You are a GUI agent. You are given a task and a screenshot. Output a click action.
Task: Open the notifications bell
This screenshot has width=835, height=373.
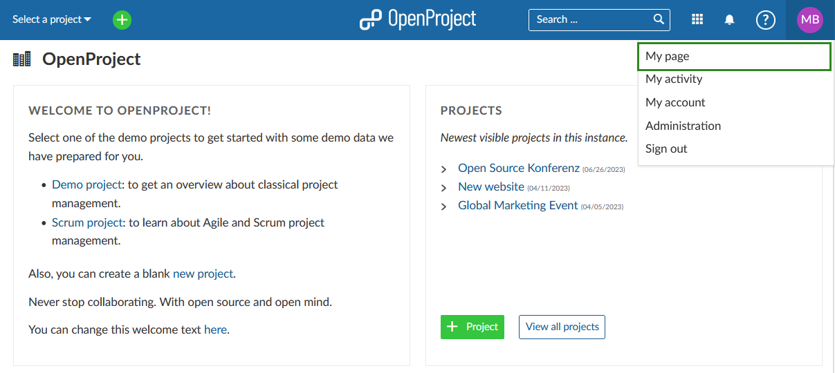point(729,20)
